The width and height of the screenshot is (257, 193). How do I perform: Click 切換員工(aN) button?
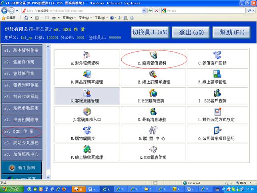point(150,32)
